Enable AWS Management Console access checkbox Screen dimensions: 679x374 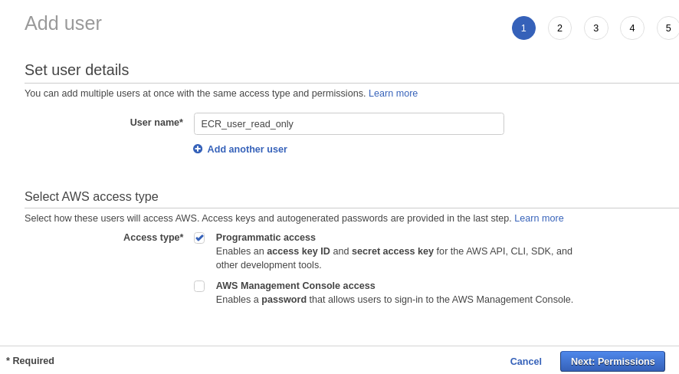pyautogui.click(x=199, y=286)
